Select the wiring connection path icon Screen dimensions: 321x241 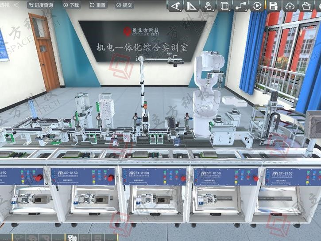pyautogui.click(x=240, y=6)
